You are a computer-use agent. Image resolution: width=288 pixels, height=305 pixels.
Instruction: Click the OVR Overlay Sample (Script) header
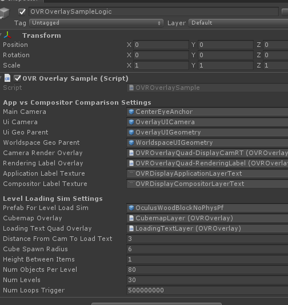(75, 78)
